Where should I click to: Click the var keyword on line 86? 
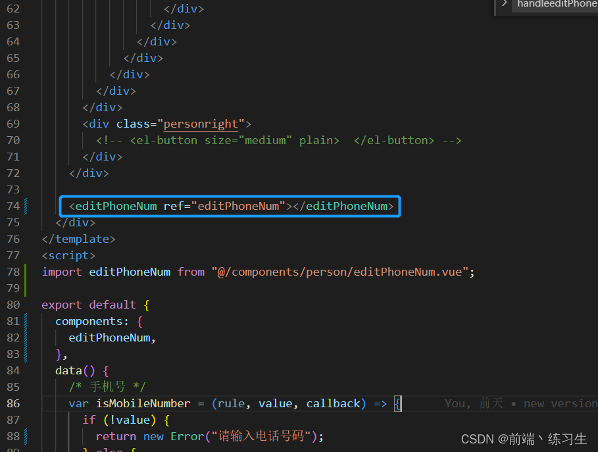click(x=78, y=403)
